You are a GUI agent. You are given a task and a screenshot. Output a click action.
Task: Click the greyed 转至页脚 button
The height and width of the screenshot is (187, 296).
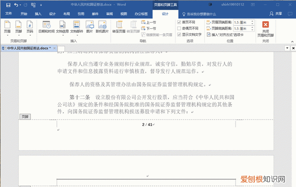point(133,27)
